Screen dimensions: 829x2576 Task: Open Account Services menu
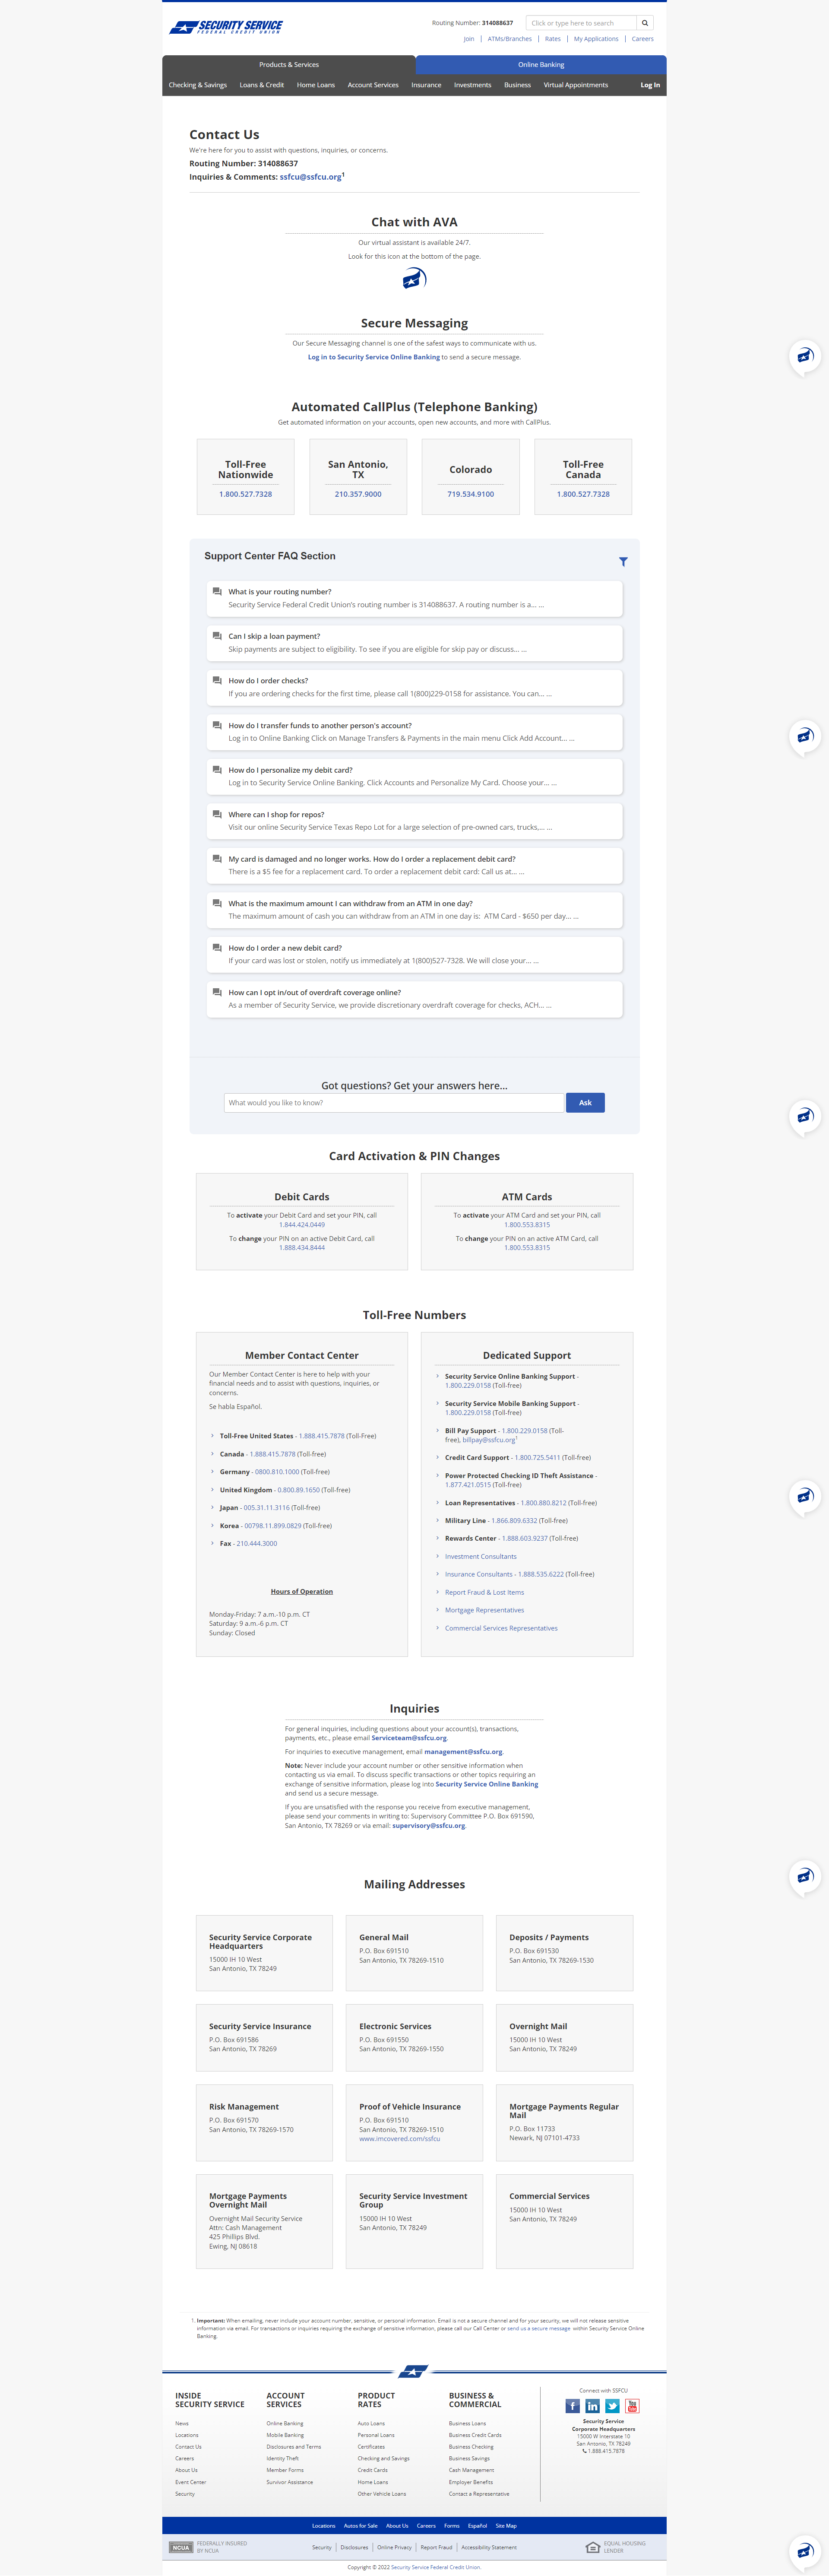coord(373,85)
